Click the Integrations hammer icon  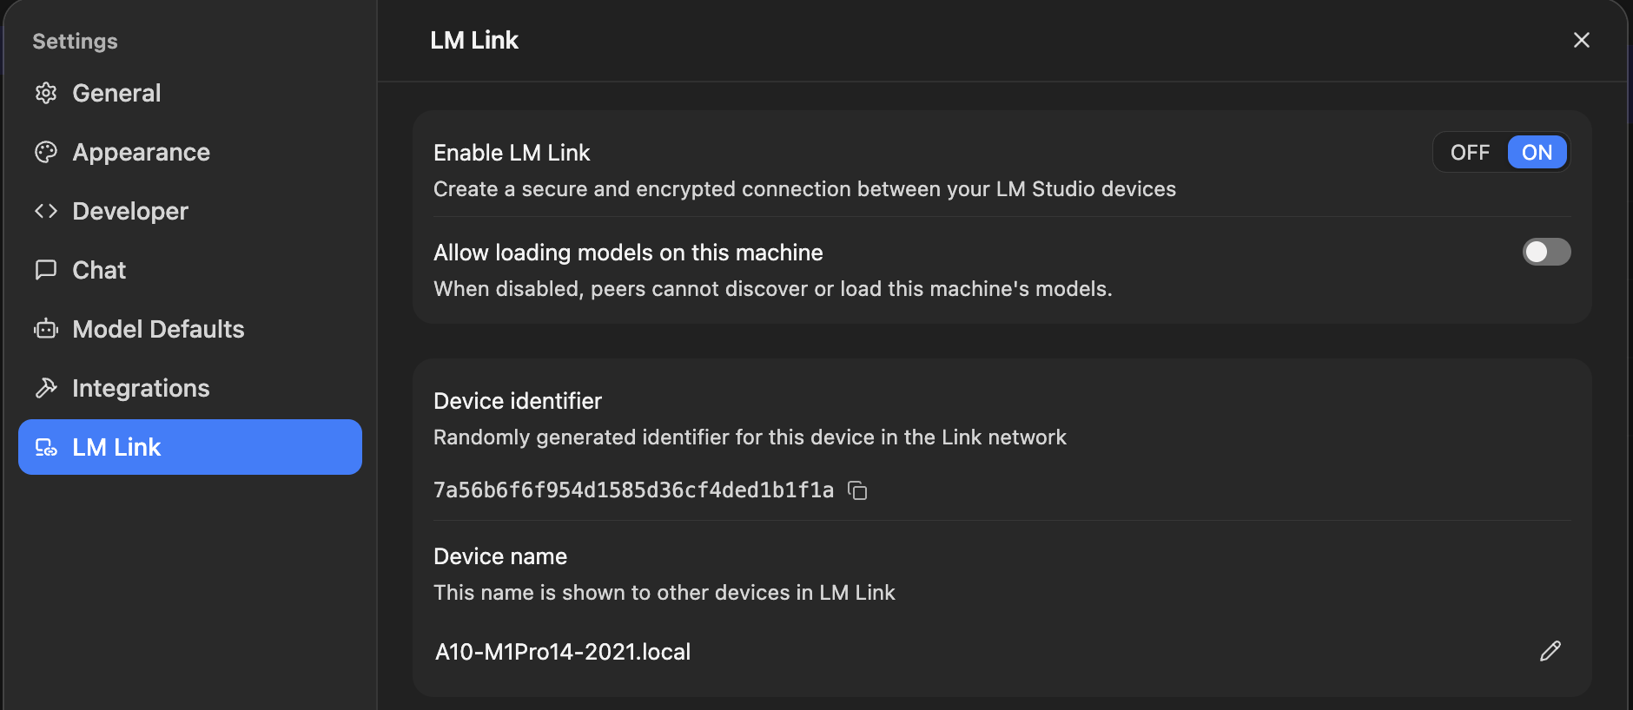pos(46,388)
